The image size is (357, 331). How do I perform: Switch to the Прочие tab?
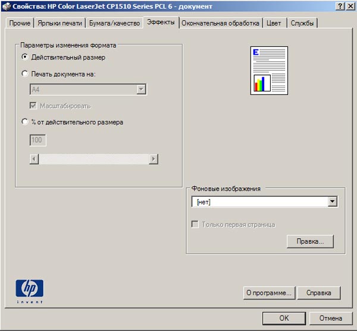pyautogui.click(x=20, y=23)
